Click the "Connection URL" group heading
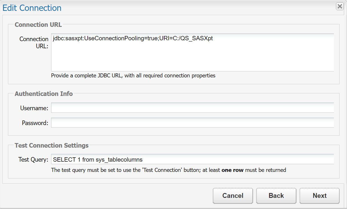 (x=38, y=25)
